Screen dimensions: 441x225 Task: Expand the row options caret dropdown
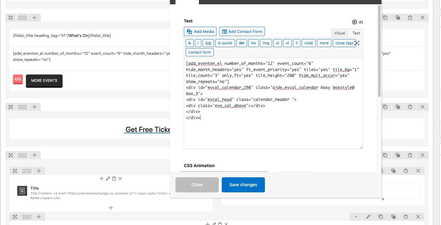356,217
